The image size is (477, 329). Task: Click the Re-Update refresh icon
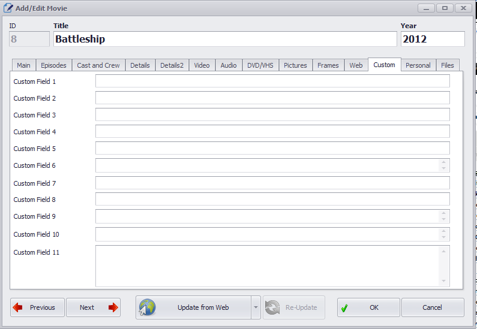pyautogui.click(x=272, y=307)
